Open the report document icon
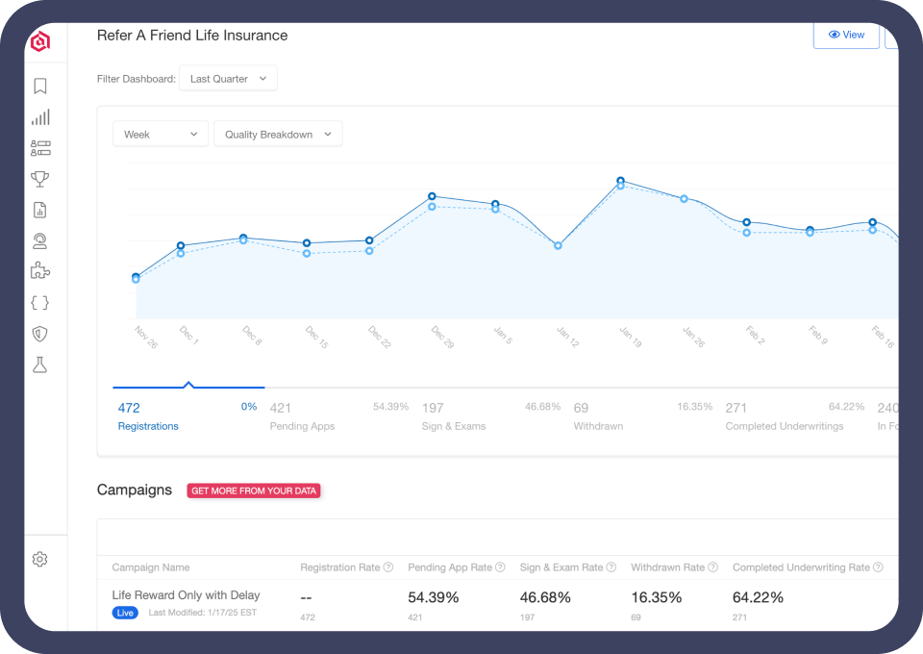 pyautogui.click(x=40, y=211)
